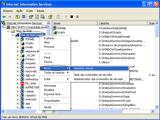
Task: Click the tree pane scrollbar up arrow
Action: 48,23
